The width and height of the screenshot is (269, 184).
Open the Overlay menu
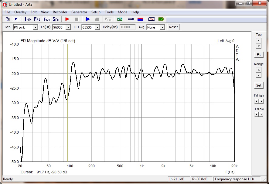(20, 12)
